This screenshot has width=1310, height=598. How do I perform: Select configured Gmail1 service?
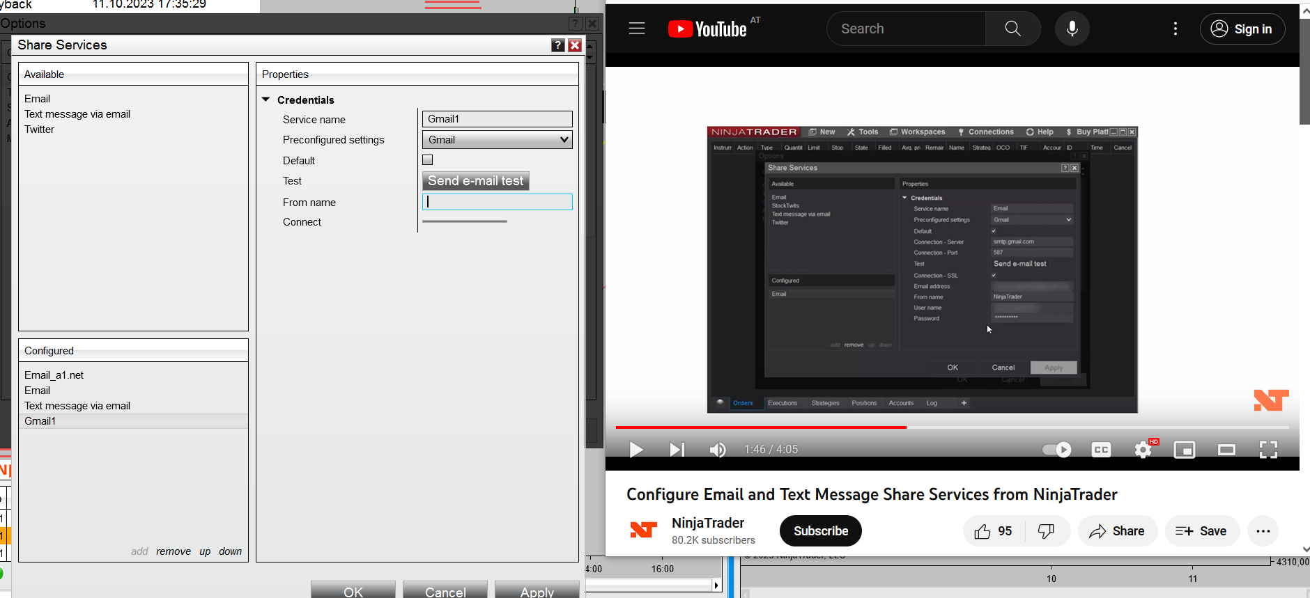pos(133,421)
